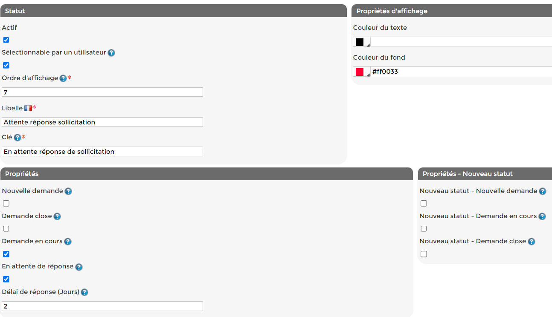Screen dimensions: 552x317
Task: Show help for Demande close property
Action: click(x=57, y=216)
